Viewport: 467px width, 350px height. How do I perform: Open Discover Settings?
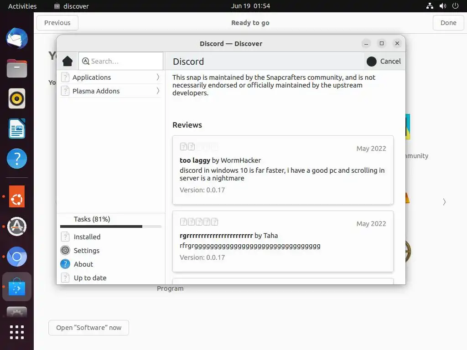click(x=110, y=251)
